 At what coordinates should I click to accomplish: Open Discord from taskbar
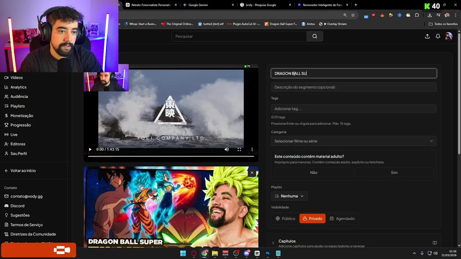pyautogui.click(x=247, y=253)
